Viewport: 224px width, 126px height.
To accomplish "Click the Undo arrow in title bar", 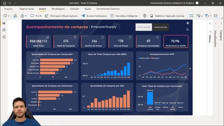I will [x=10, y=3].
